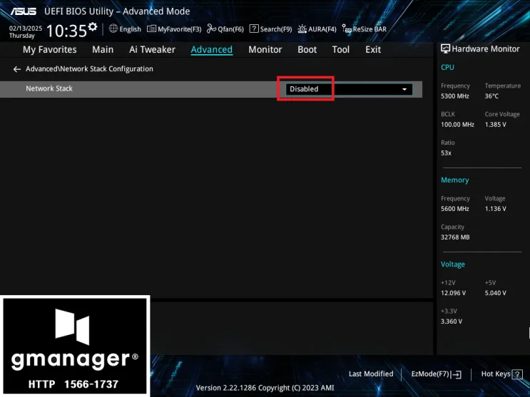Click the settings gear beside the clock
The image size is (530, 397).
(x=93, y=26)
